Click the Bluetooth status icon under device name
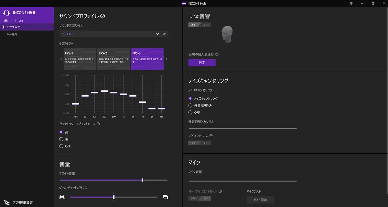The image size is (388, 207). click(15, 21)
